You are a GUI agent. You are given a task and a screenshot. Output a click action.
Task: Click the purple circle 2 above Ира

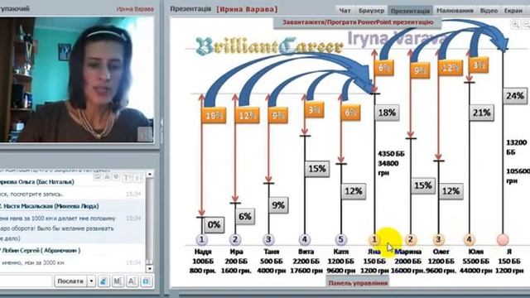(235, 239)
